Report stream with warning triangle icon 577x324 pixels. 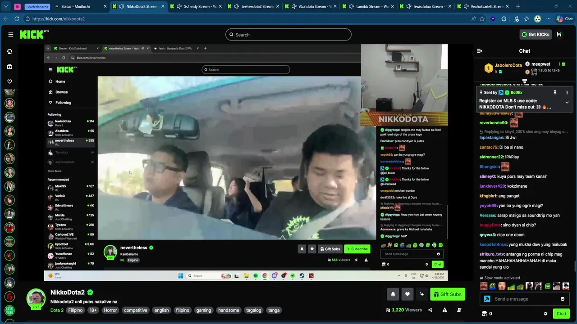click(x=444, y=310)
